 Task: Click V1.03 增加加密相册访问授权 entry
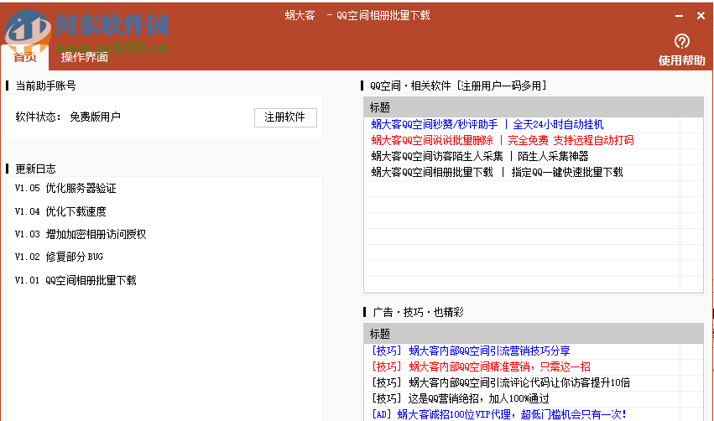pos(81,234)
